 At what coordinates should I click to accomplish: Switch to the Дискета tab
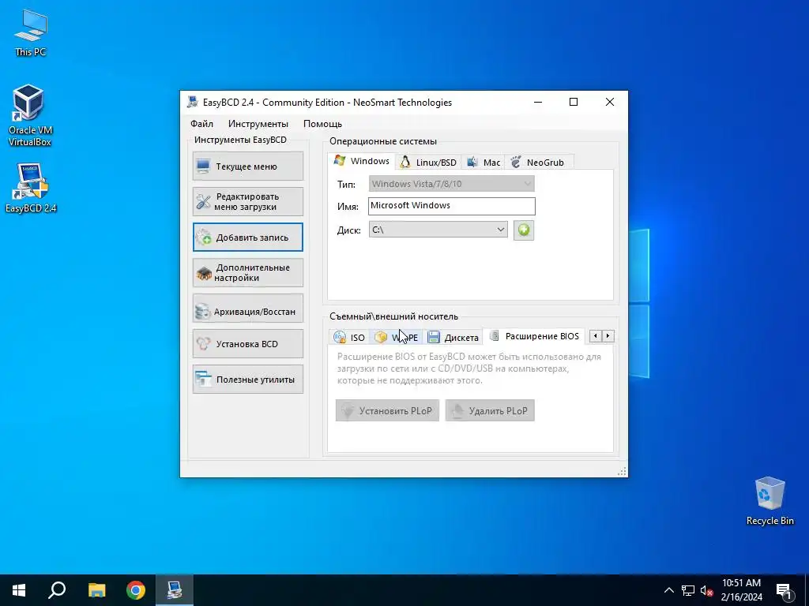pos(453,338)
